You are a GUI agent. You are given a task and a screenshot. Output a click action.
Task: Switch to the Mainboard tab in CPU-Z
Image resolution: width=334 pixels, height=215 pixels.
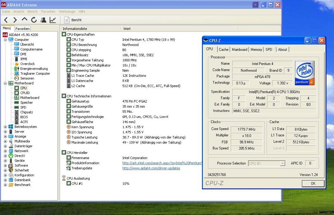pyautogui.click(x=240, y=50)
